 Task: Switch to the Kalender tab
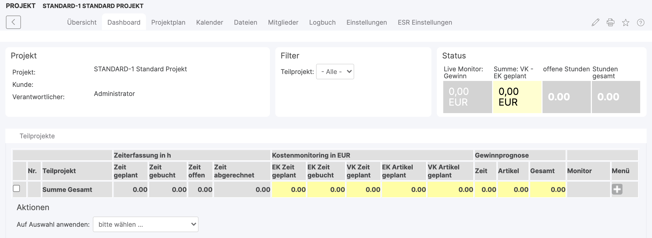210,22
